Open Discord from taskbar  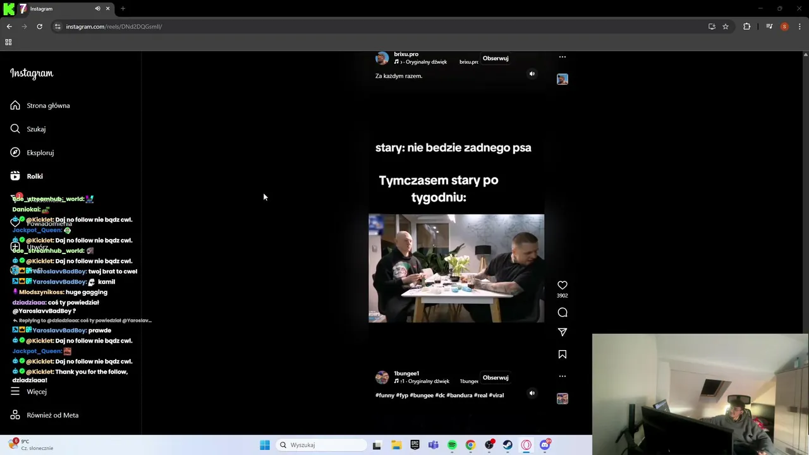tap(545, 445)
